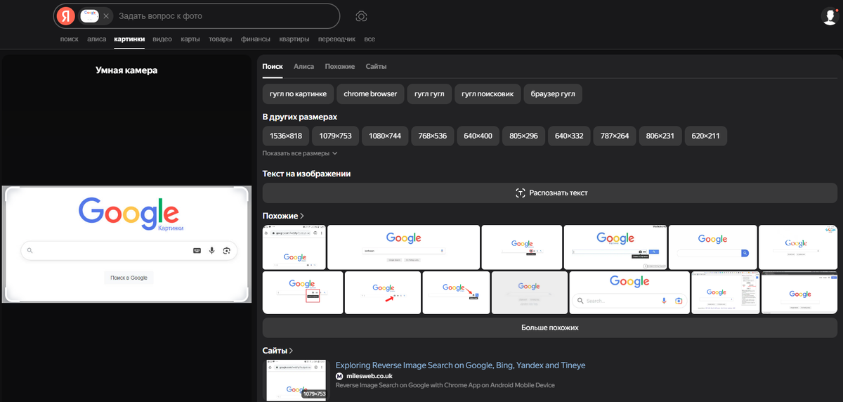The height and width of the screenshot is (402, 843).
Task: Click 'Больше похожих' button
Action: (x=550, y=328)
